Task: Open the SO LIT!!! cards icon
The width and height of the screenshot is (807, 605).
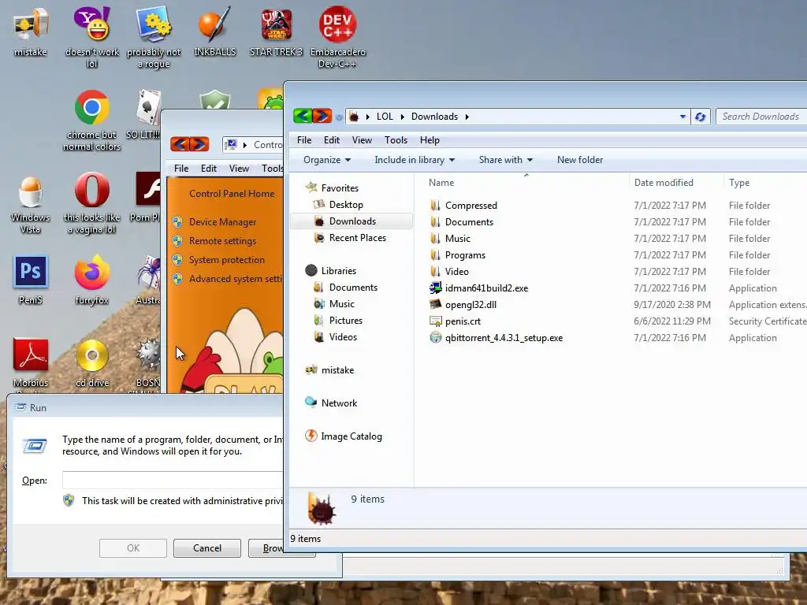Action: 144,114
